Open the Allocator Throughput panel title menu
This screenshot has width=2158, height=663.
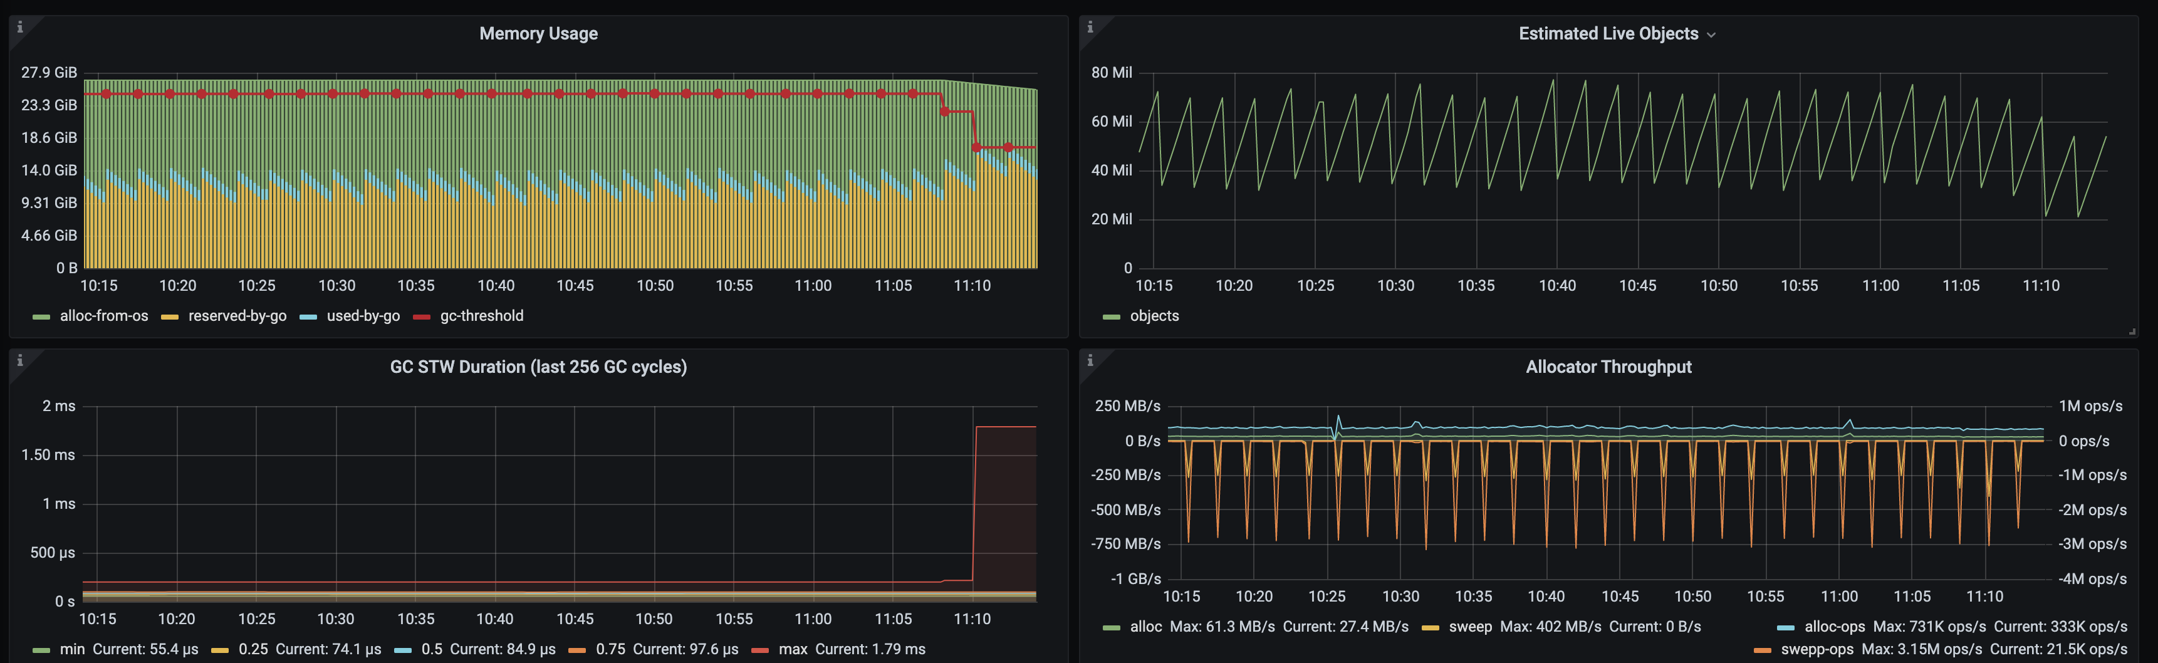pos(1608,367)
